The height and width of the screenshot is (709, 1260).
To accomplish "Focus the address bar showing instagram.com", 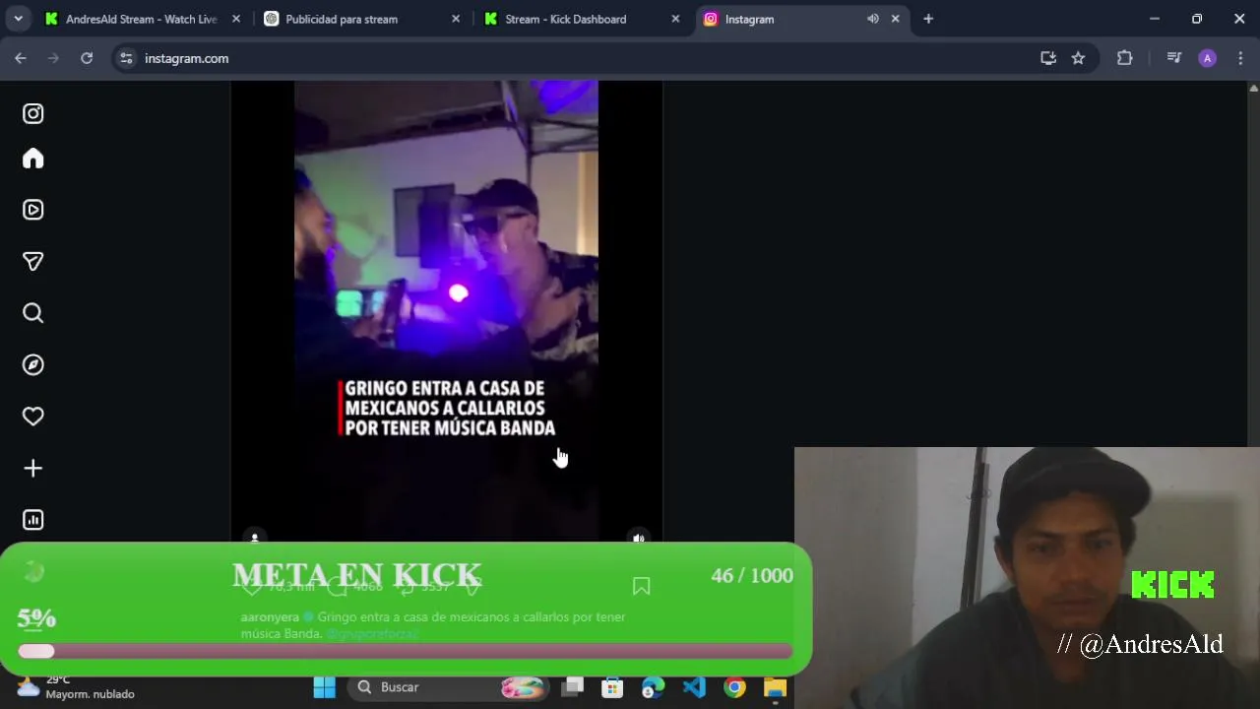I will point(581,58).
